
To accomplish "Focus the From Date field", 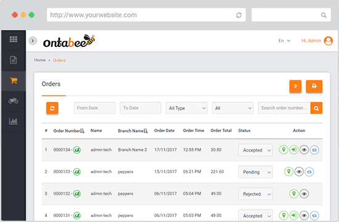I will point(94,108).
